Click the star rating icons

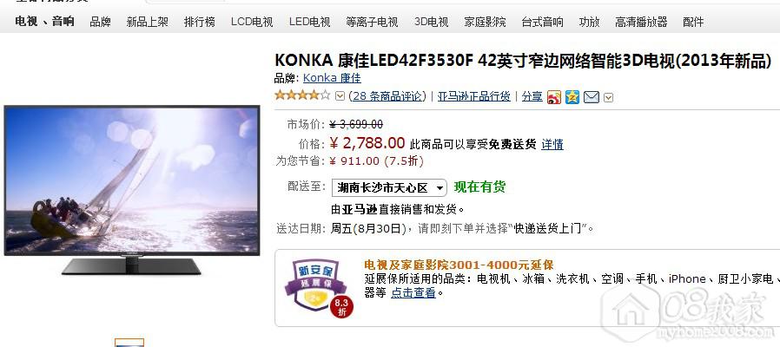(x=302, y=95)
